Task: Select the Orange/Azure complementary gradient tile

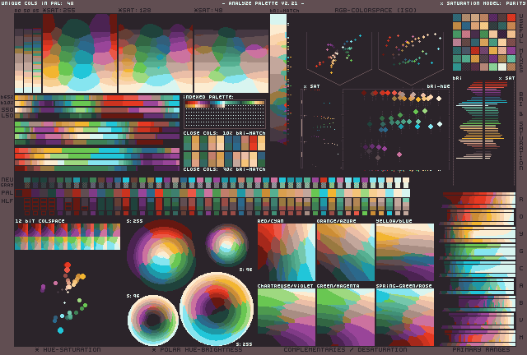Action: [x=345, y=252]
